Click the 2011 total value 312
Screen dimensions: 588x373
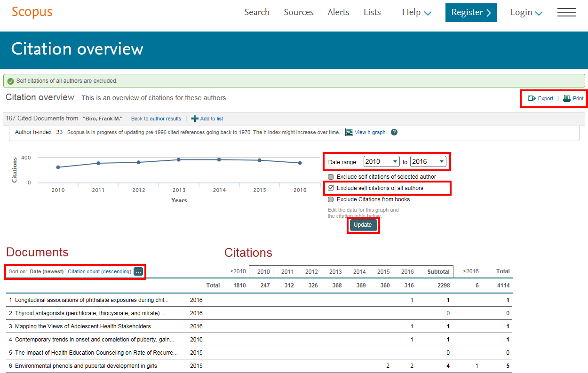pyautogui.click(x=289, y=286)
